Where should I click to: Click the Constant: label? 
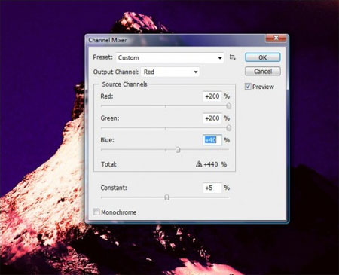coord(114,188)
